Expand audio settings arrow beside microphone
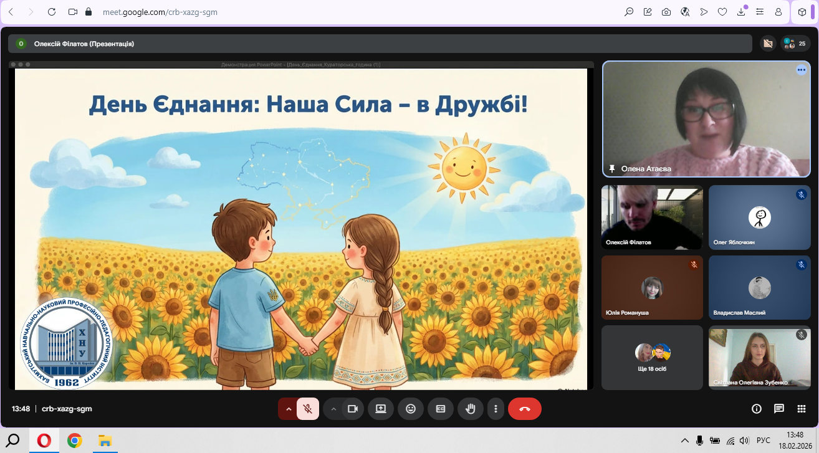The image size is (819, 453). [x=288, y=409]
